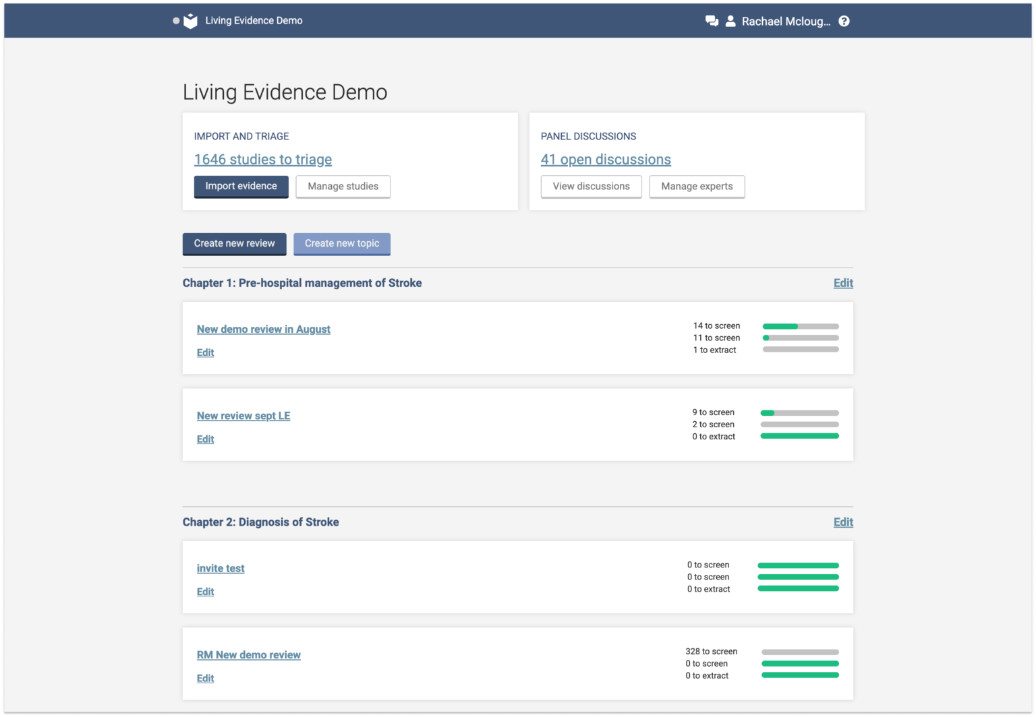This screenshot has height=717, width=1036.
Task: Edit Chapter 1 Pre-hospital management of Stroke
Action: pyautogui.click(x=843, y=283)
